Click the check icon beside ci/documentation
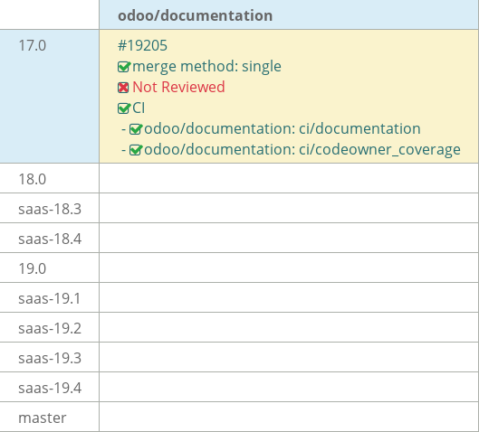Viewport: 479px width, 432px height. pos(136,129)
